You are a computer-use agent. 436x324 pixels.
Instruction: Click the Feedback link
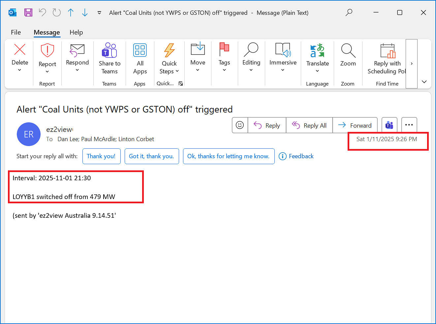pyautogui.click(x=296, y=156)
